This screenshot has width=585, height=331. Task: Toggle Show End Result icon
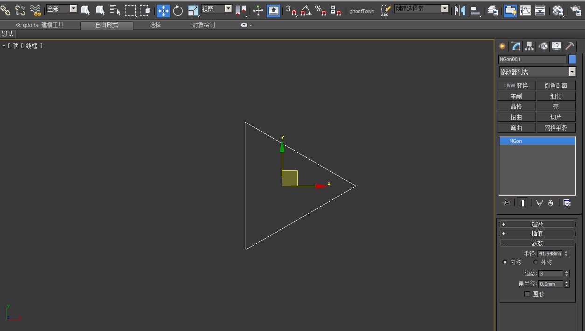click(x=523, y=203)
